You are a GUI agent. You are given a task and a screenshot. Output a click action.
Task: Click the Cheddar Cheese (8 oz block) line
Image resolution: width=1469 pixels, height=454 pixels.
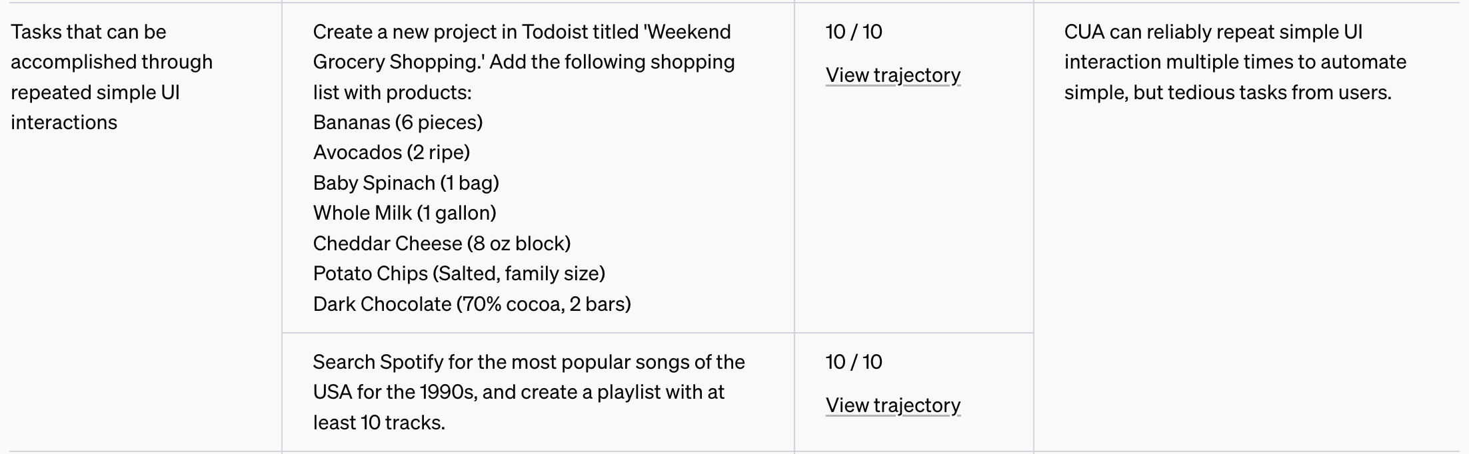pyautogui.click(x=442, y=244)
